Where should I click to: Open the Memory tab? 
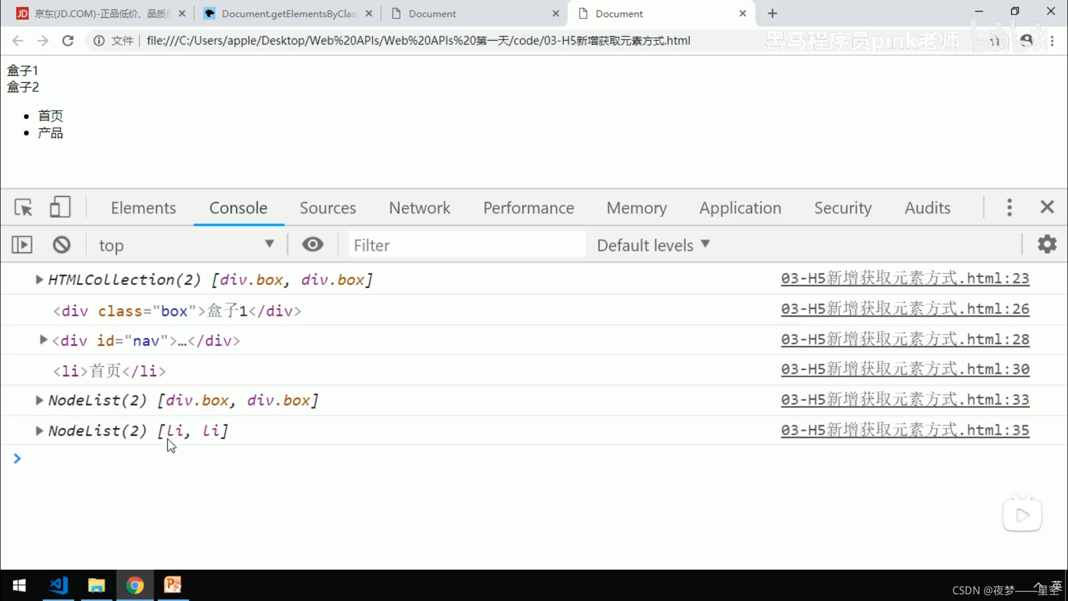tap(636, 208)
